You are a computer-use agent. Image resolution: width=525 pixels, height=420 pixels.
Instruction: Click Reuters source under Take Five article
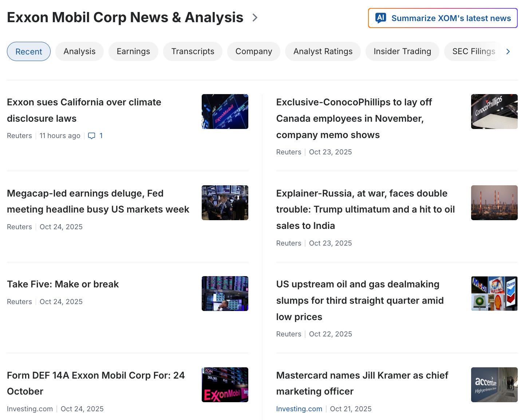coord(19,302)
